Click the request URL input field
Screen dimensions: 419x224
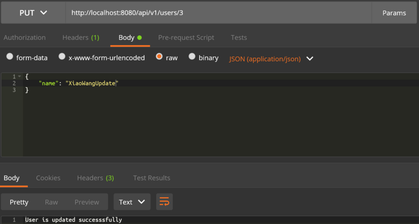[x=217, y=13]
